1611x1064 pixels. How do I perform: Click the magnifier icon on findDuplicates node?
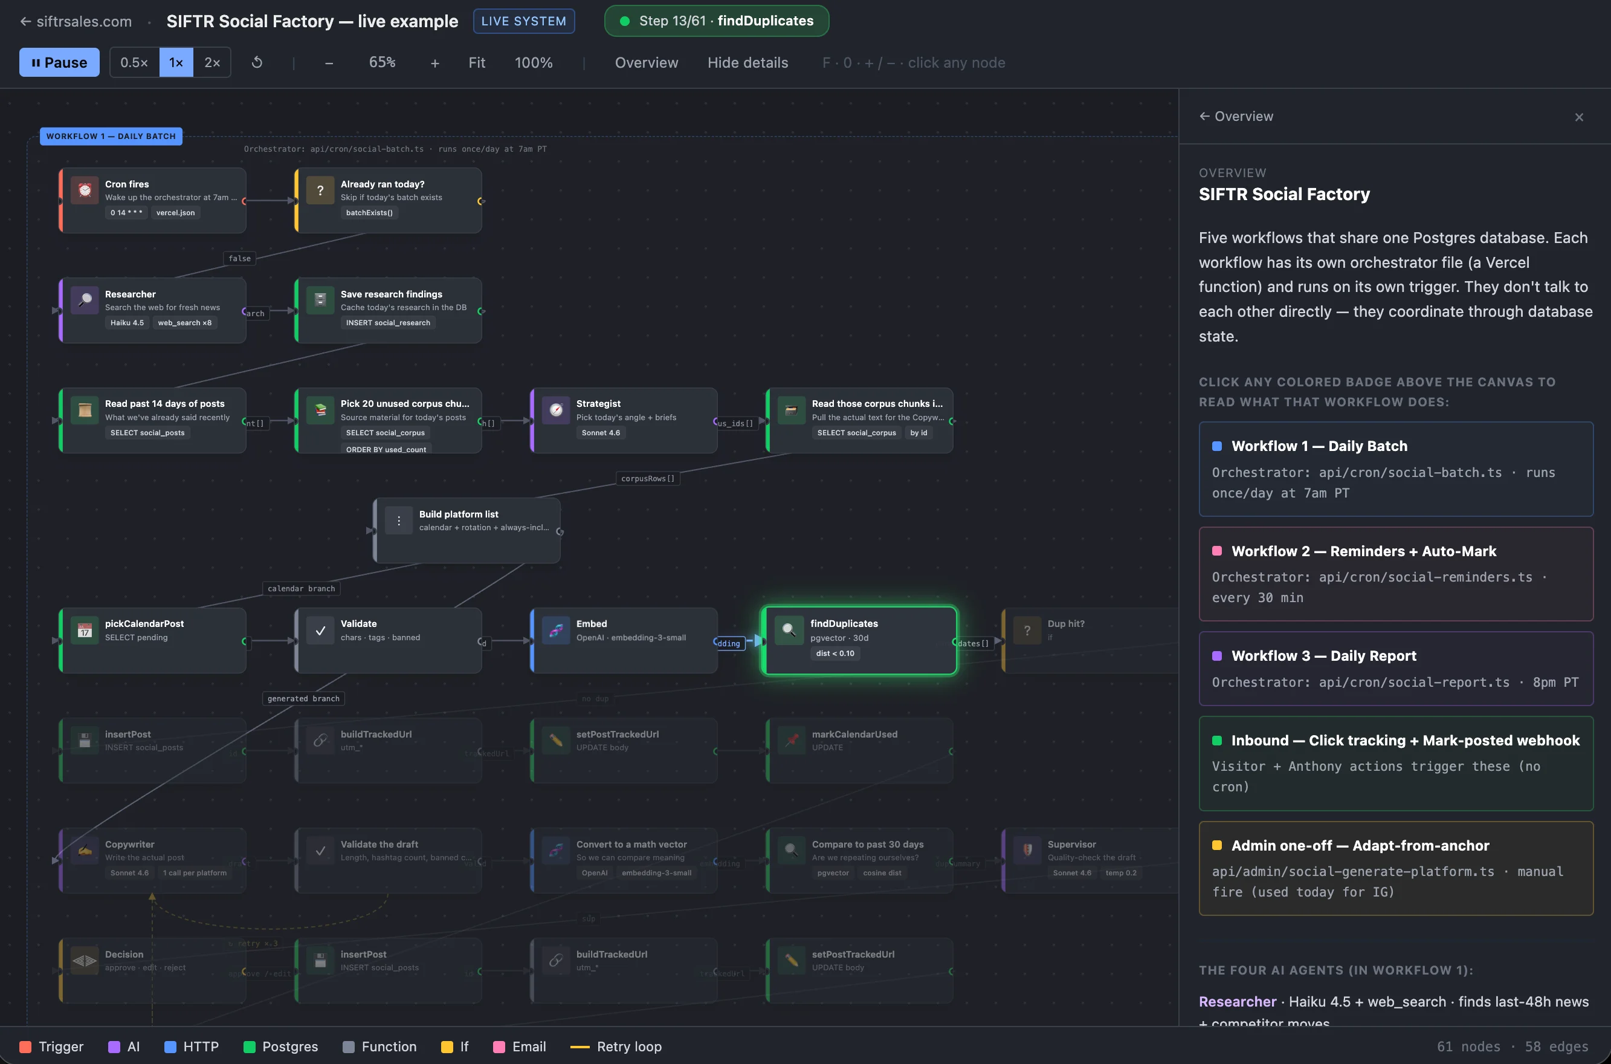coord(789,631)
